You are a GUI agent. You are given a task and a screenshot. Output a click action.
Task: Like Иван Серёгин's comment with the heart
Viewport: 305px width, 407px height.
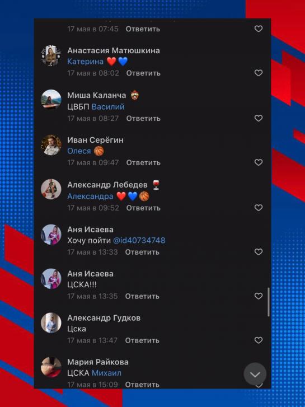coord(259,162)
